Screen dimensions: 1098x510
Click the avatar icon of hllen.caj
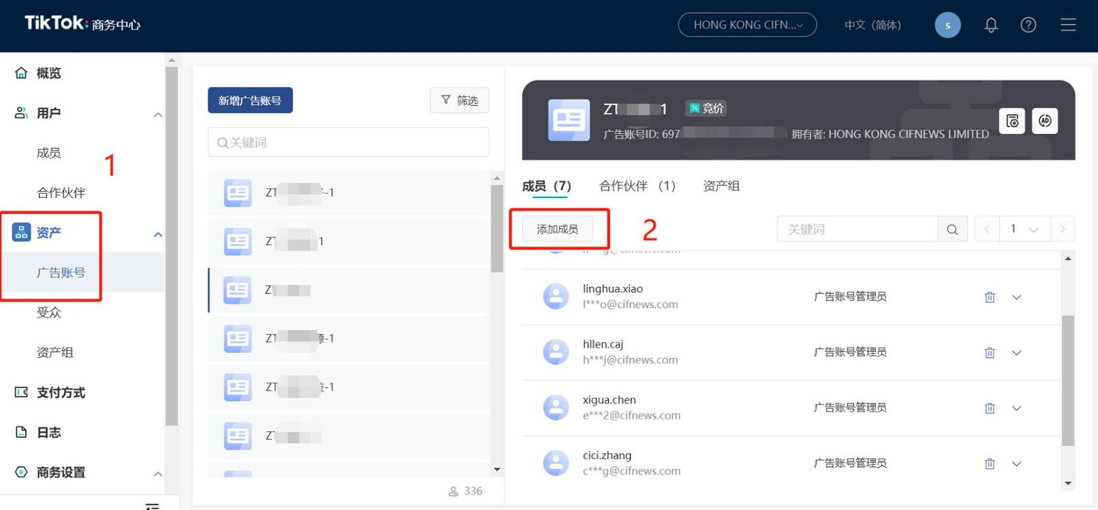click(556, 352)
